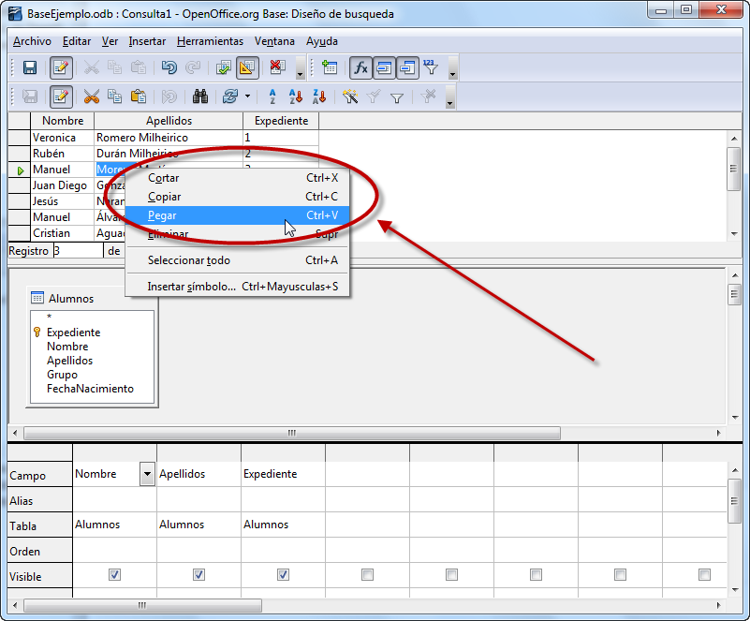Open the Herramientas menu
Image resolution: width=750 pixels, height=621 pixels.
coord(210,41)
